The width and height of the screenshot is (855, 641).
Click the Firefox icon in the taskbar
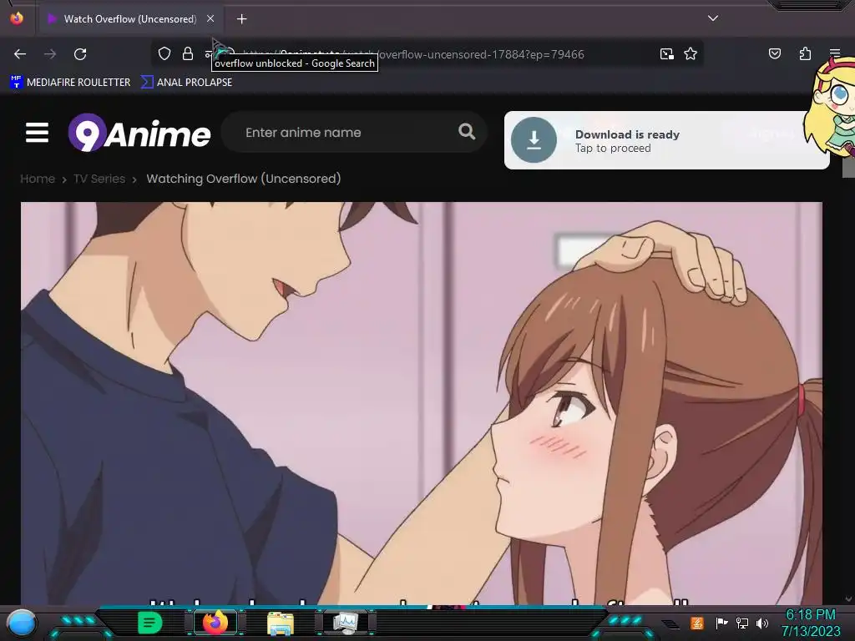tap(215, 623)
